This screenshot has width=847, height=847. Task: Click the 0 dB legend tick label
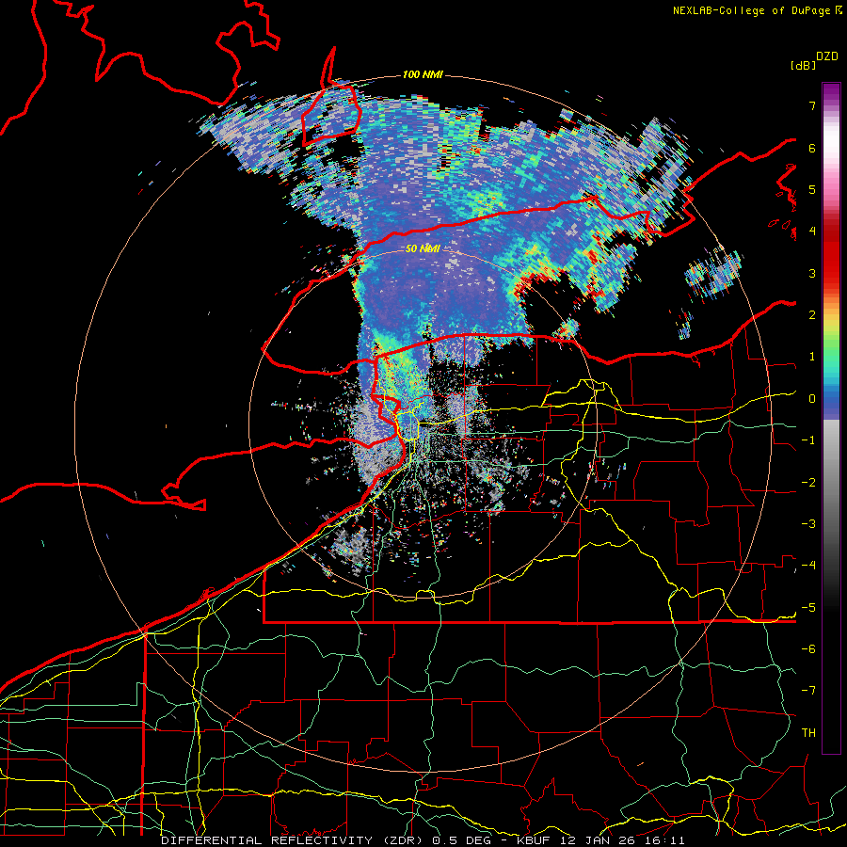pos(812,399)
